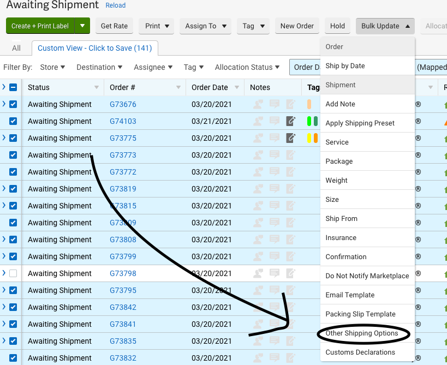The width and height of the screenshot is (447, 365).
Task: Click gift message icon in G73676 row
Action: click(x=275, y=104)
